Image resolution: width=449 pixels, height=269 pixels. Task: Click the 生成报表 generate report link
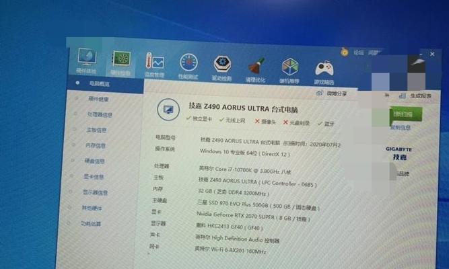pyautogui.click(x=421, y=96)
